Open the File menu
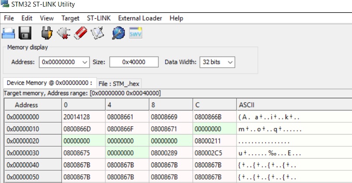The width and height of the screenshot is (352, 183). (x=9, y=18)
